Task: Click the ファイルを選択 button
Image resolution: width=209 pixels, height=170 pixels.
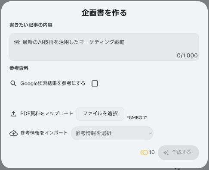Action: 100,114
